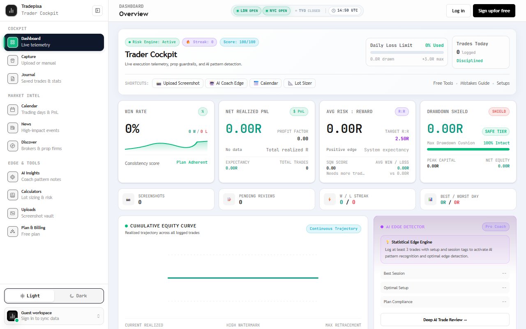Switch theme to Dark mode
This screenshot has height=329, width=526.
tap(78, 296)
